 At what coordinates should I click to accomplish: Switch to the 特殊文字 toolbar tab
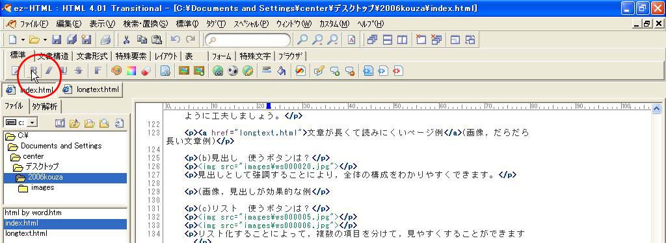pos(255,56)
